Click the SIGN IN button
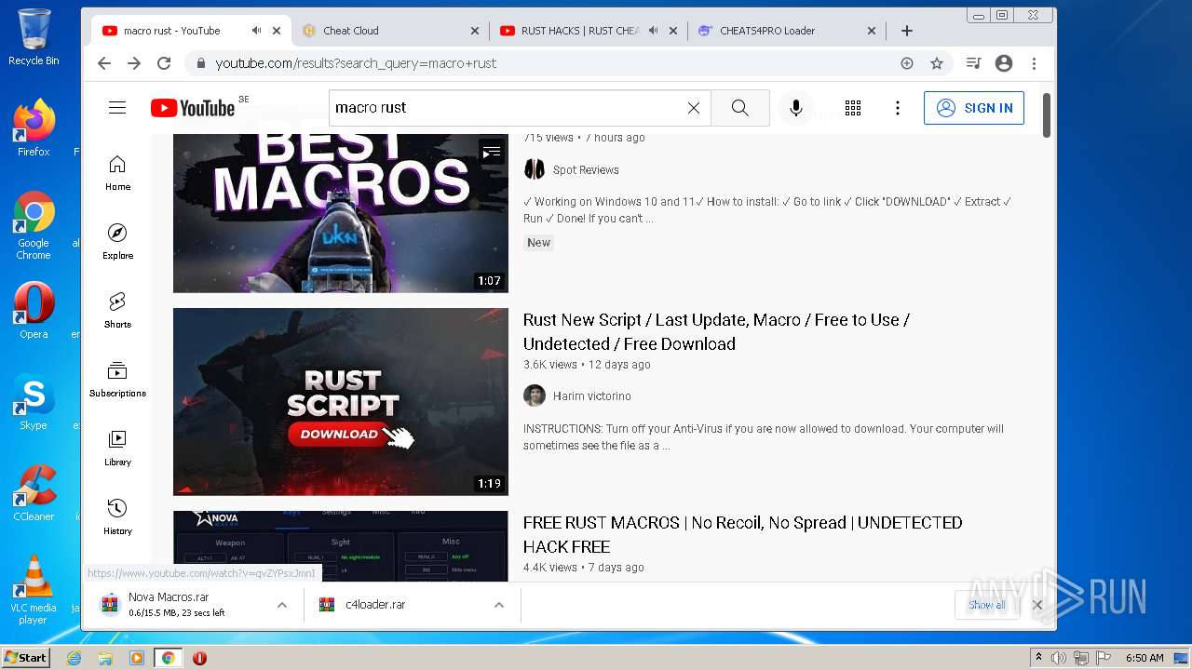This screenshot has width=1192, height=670. pyautogui.click(x=974, y=108)
